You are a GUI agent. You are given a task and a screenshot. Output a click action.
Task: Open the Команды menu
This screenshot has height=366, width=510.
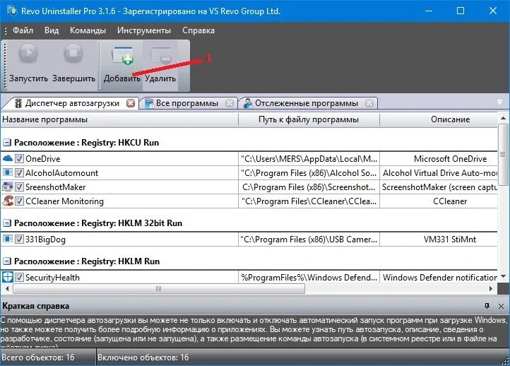point(88,30)
